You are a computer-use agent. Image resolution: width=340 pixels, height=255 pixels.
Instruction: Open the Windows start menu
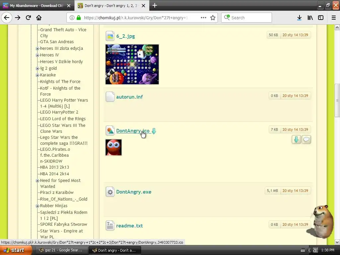click(16, 250)
